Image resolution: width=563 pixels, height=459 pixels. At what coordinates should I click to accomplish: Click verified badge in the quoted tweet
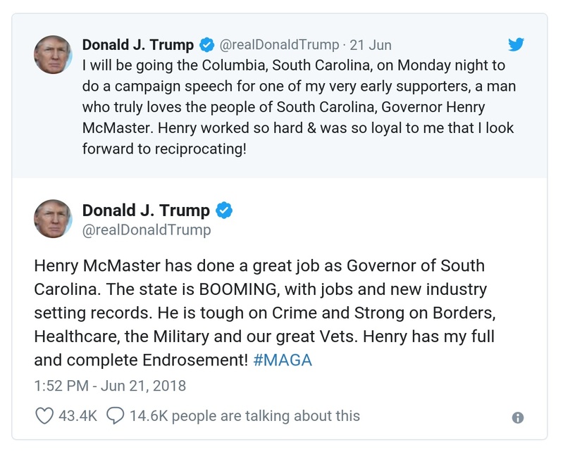tap(206, 45)
